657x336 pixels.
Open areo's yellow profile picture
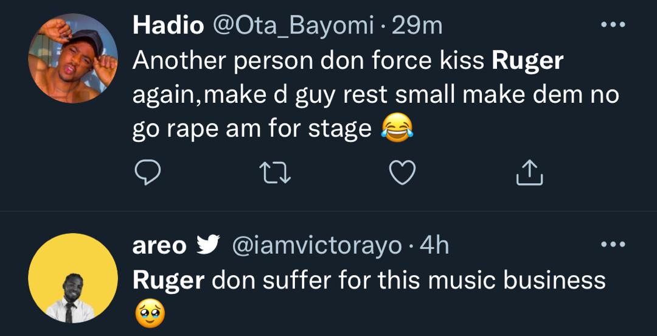click(72, 278)
